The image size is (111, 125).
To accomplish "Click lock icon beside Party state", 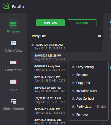I will 73,107.
